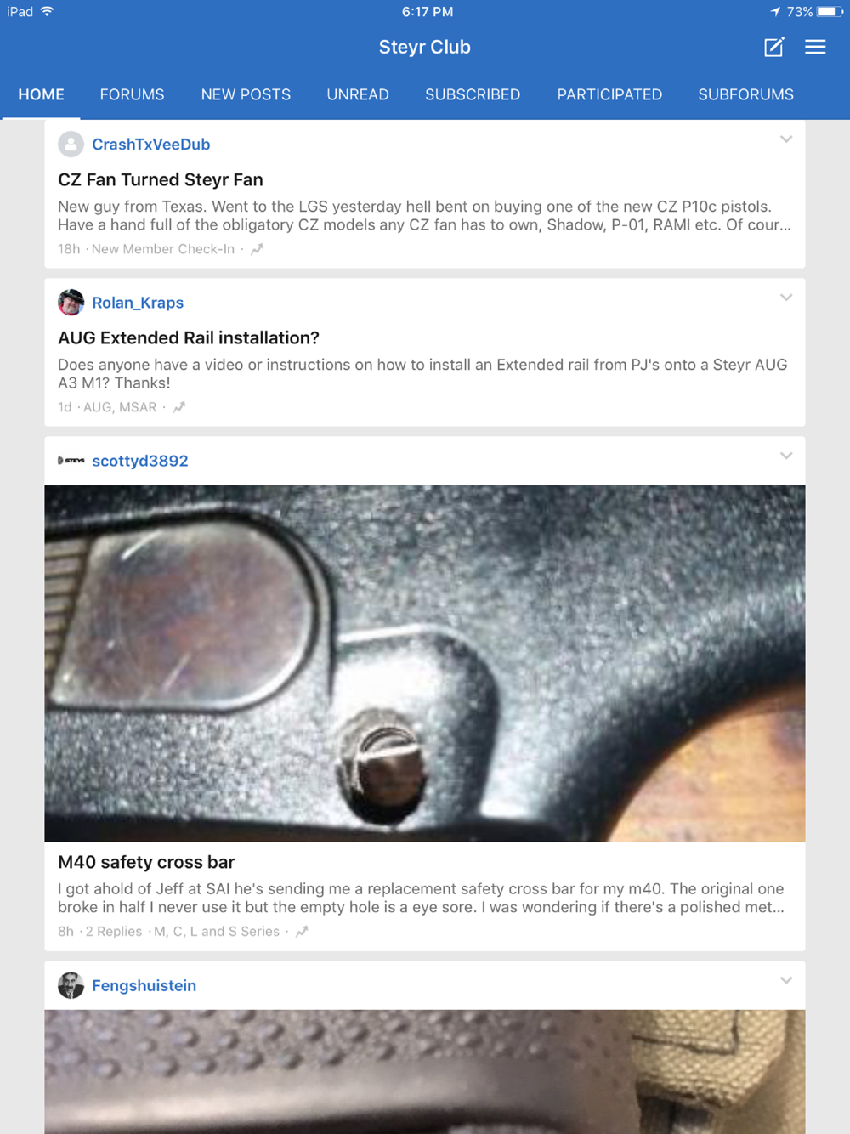Open the M40 safety cross bar photo

click(x=425, y=663)
